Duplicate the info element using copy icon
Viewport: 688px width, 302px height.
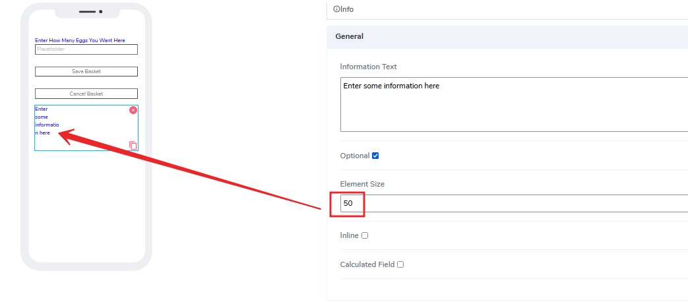click(133, 146)
